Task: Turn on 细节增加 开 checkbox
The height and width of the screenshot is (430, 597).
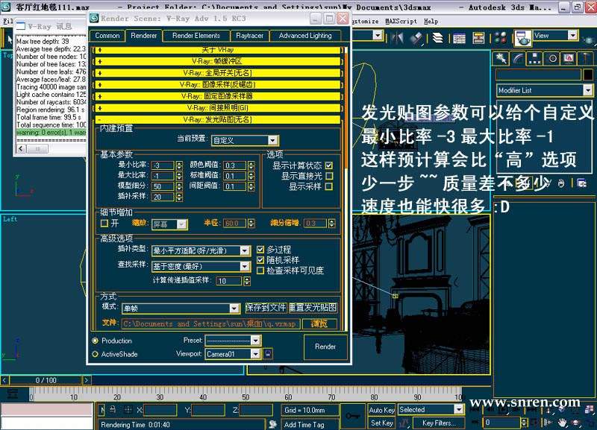Action: pos(104,223)
